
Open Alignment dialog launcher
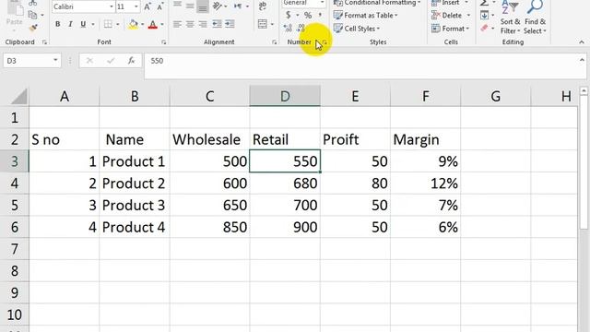pyautogui.click(x=274, y=42)
